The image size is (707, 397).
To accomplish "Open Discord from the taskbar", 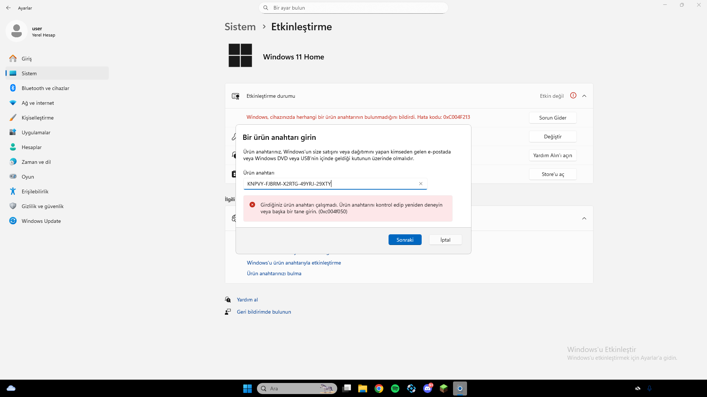I will [x=428, y=389].
